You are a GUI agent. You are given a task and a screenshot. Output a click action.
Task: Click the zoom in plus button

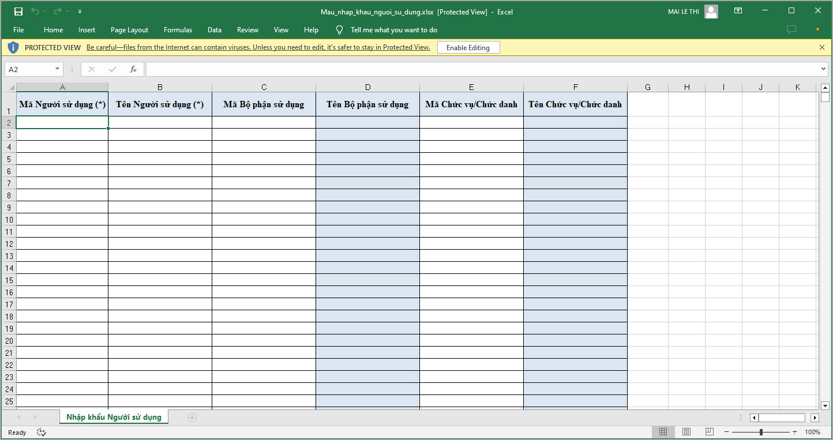(794, 432)
